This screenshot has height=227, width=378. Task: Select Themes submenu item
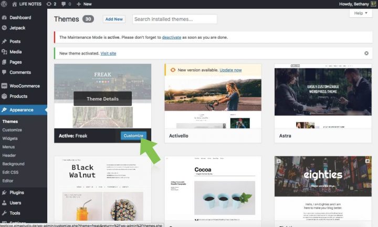[10, 122]
